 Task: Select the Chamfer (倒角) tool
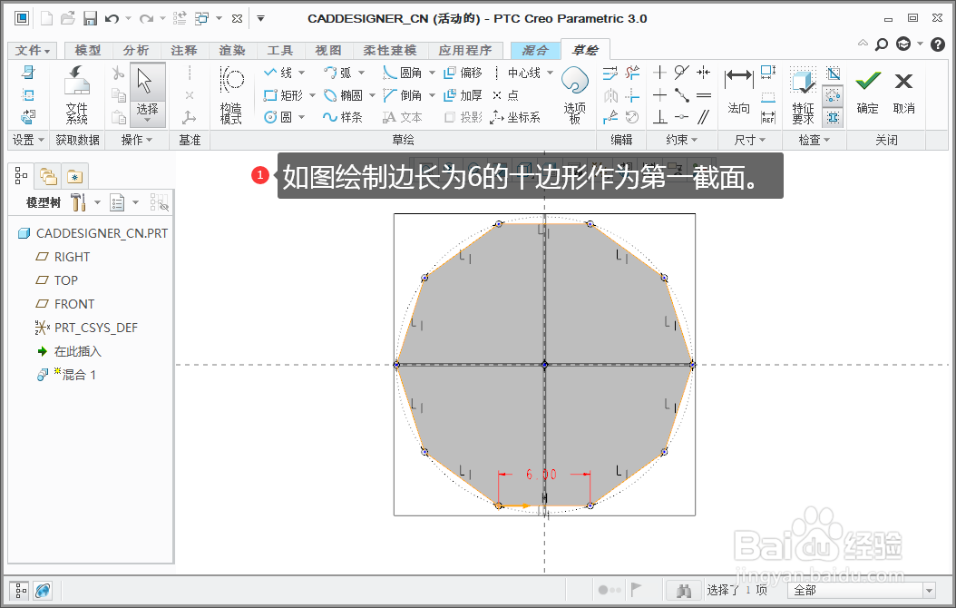(403, 95)
